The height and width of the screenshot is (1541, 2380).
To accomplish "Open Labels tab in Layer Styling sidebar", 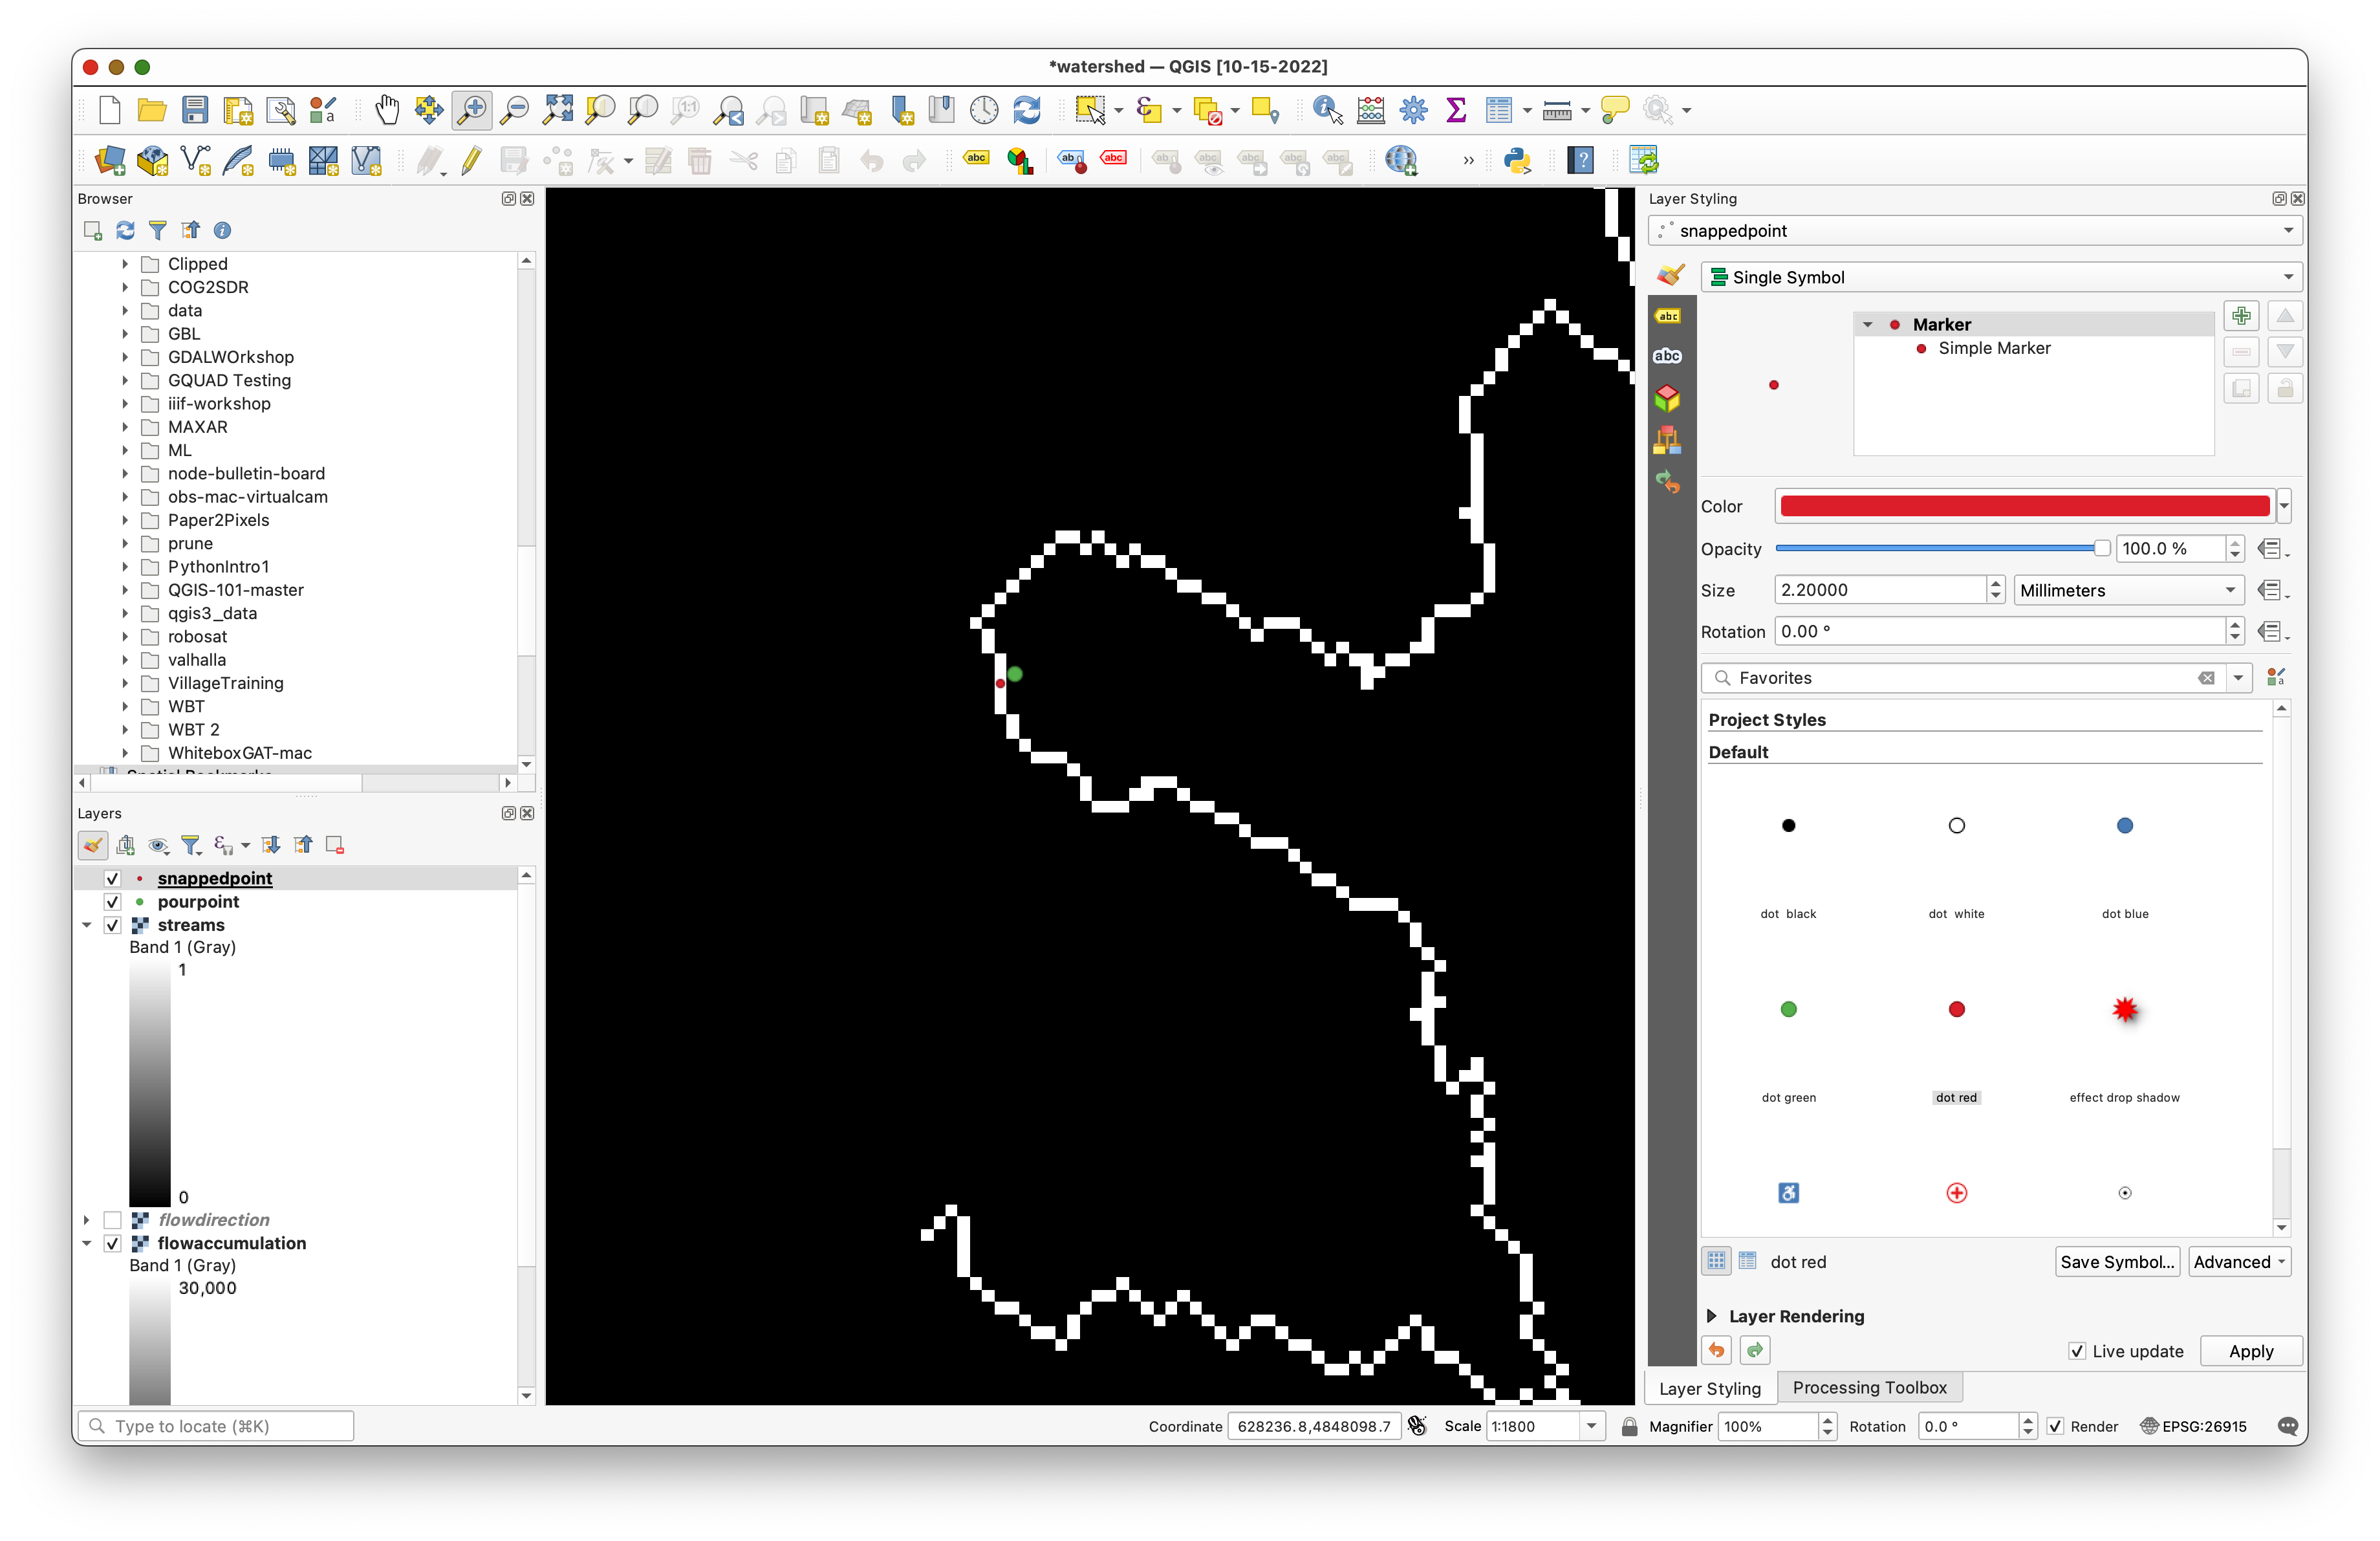I will coord(1667,317).
